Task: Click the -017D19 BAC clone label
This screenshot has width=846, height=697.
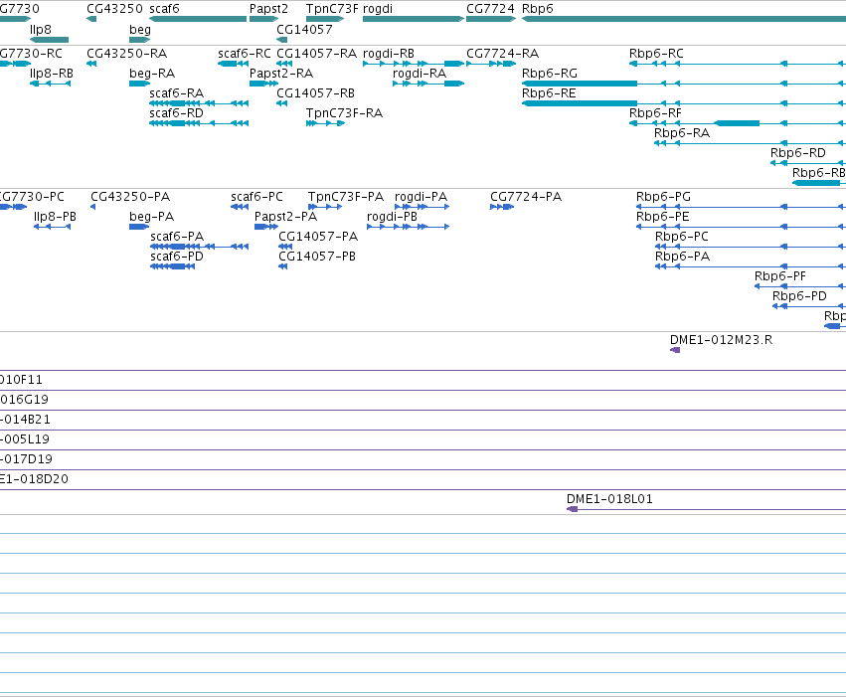Action: point(26,460)
